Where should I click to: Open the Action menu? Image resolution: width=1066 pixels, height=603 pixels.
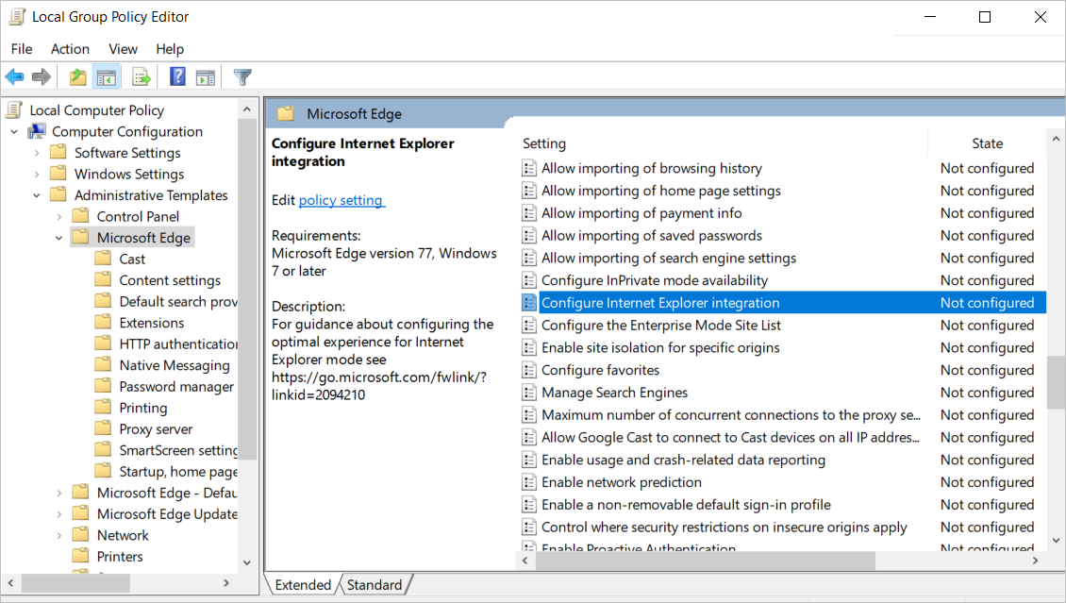point(70,49)
